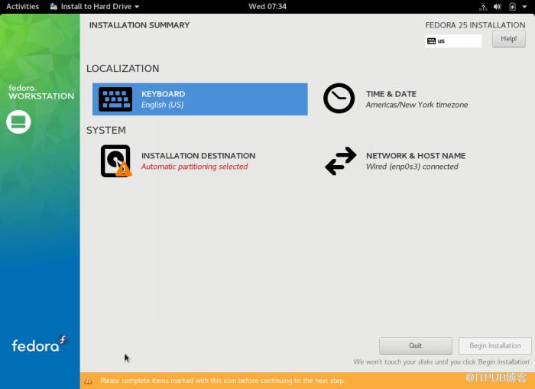535x389 pixels.
Task: Click the us keyboard layout field
Action: (453, 41)
